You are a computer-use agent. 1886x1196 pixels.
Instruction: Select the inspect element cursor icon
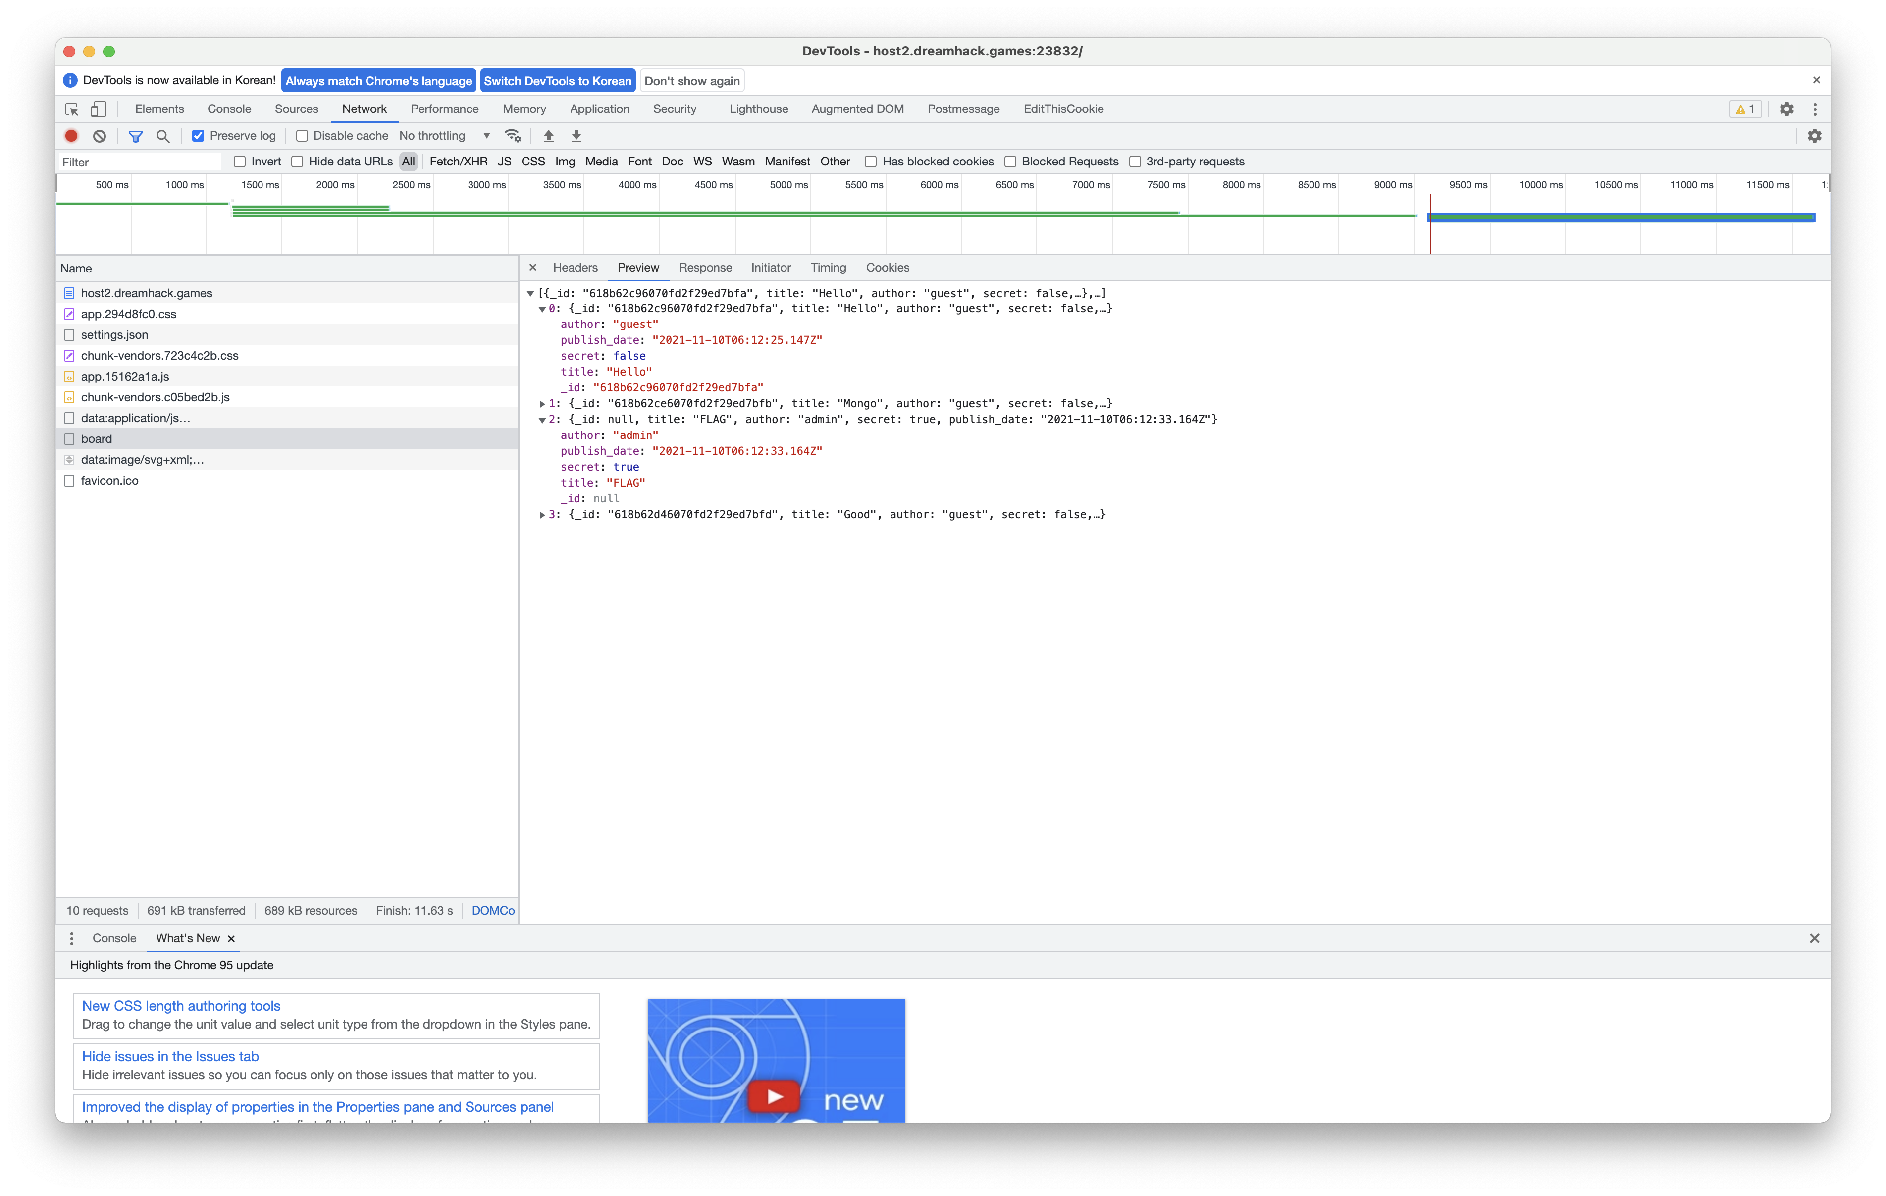pos(72,109)
